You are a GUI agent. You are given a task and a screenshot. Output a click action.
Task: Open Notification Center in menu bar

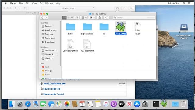click(x=189, y=3)
